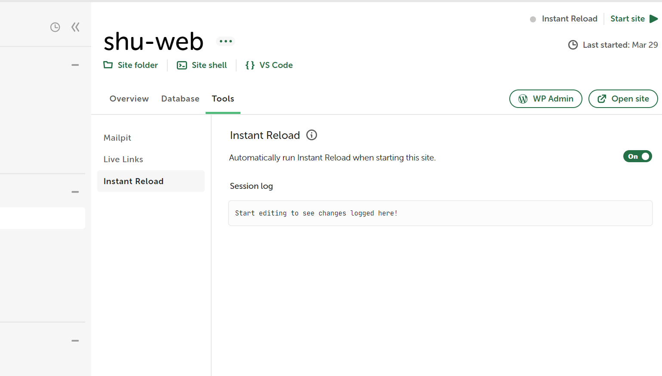Viewport: 662px width, 376px height.
Task: Select Live Links in the tools list
Action: 123,159
